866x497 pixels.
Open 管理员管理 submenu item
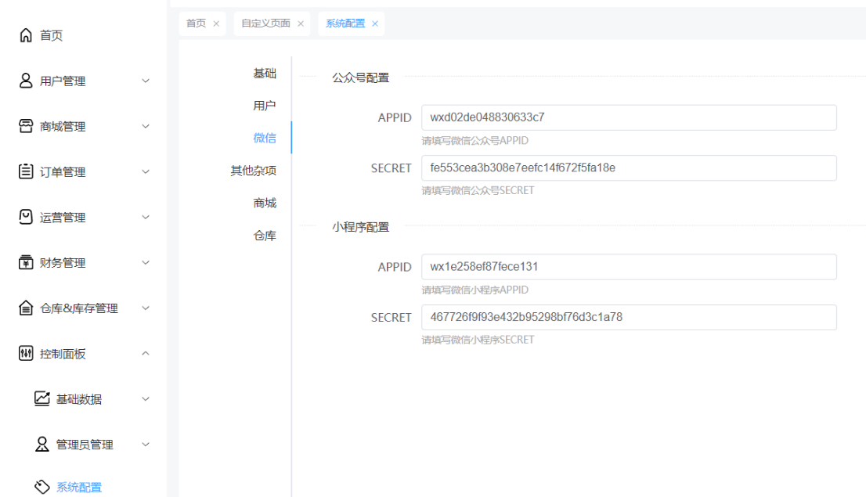(x=85, y=445)
